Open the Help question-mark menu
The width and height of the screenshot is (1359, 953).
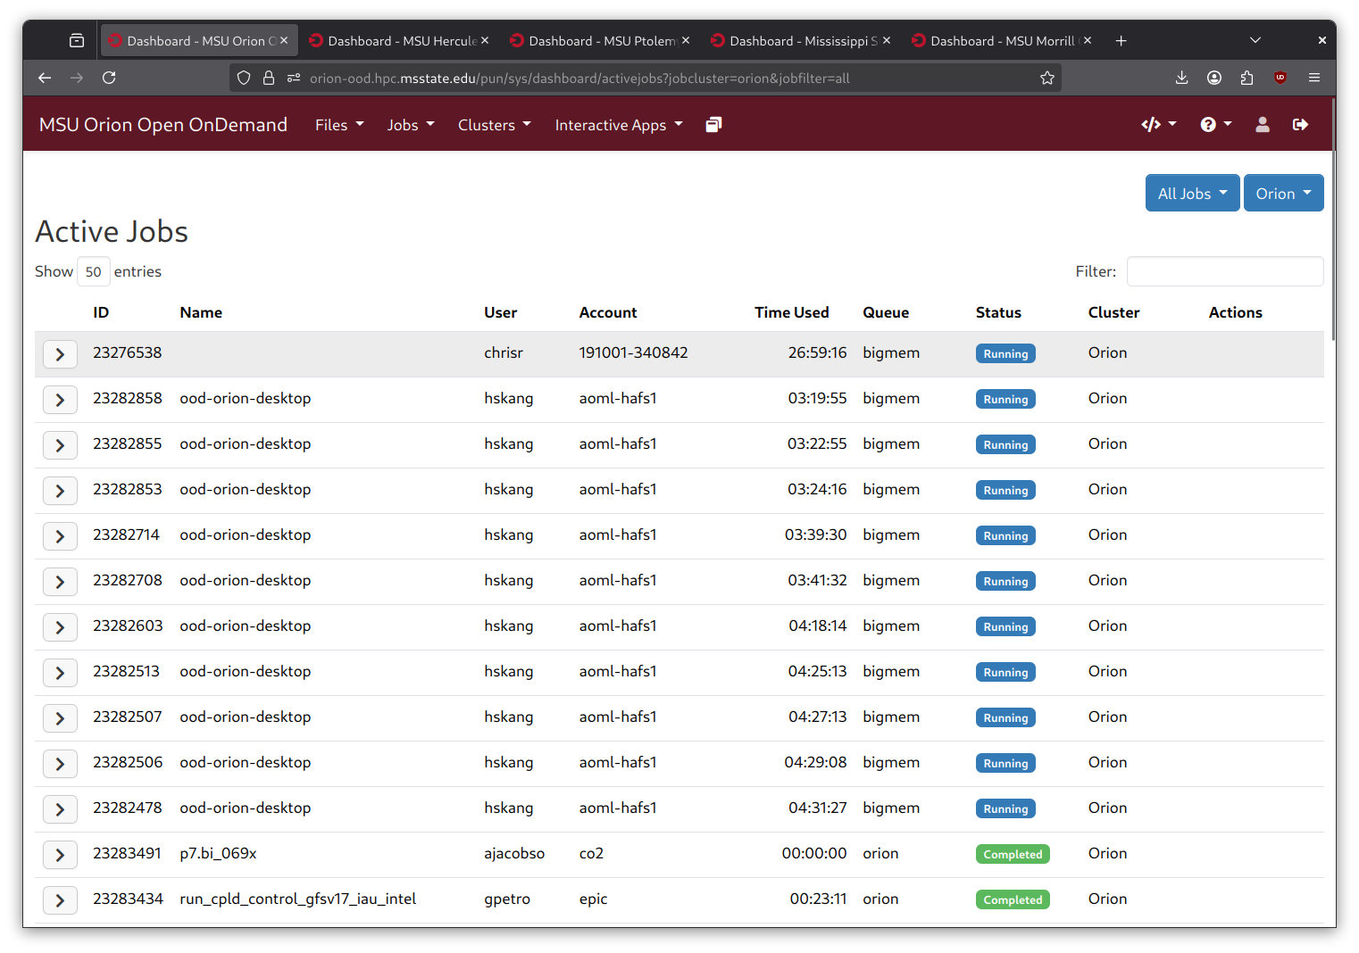(1216, 125)
